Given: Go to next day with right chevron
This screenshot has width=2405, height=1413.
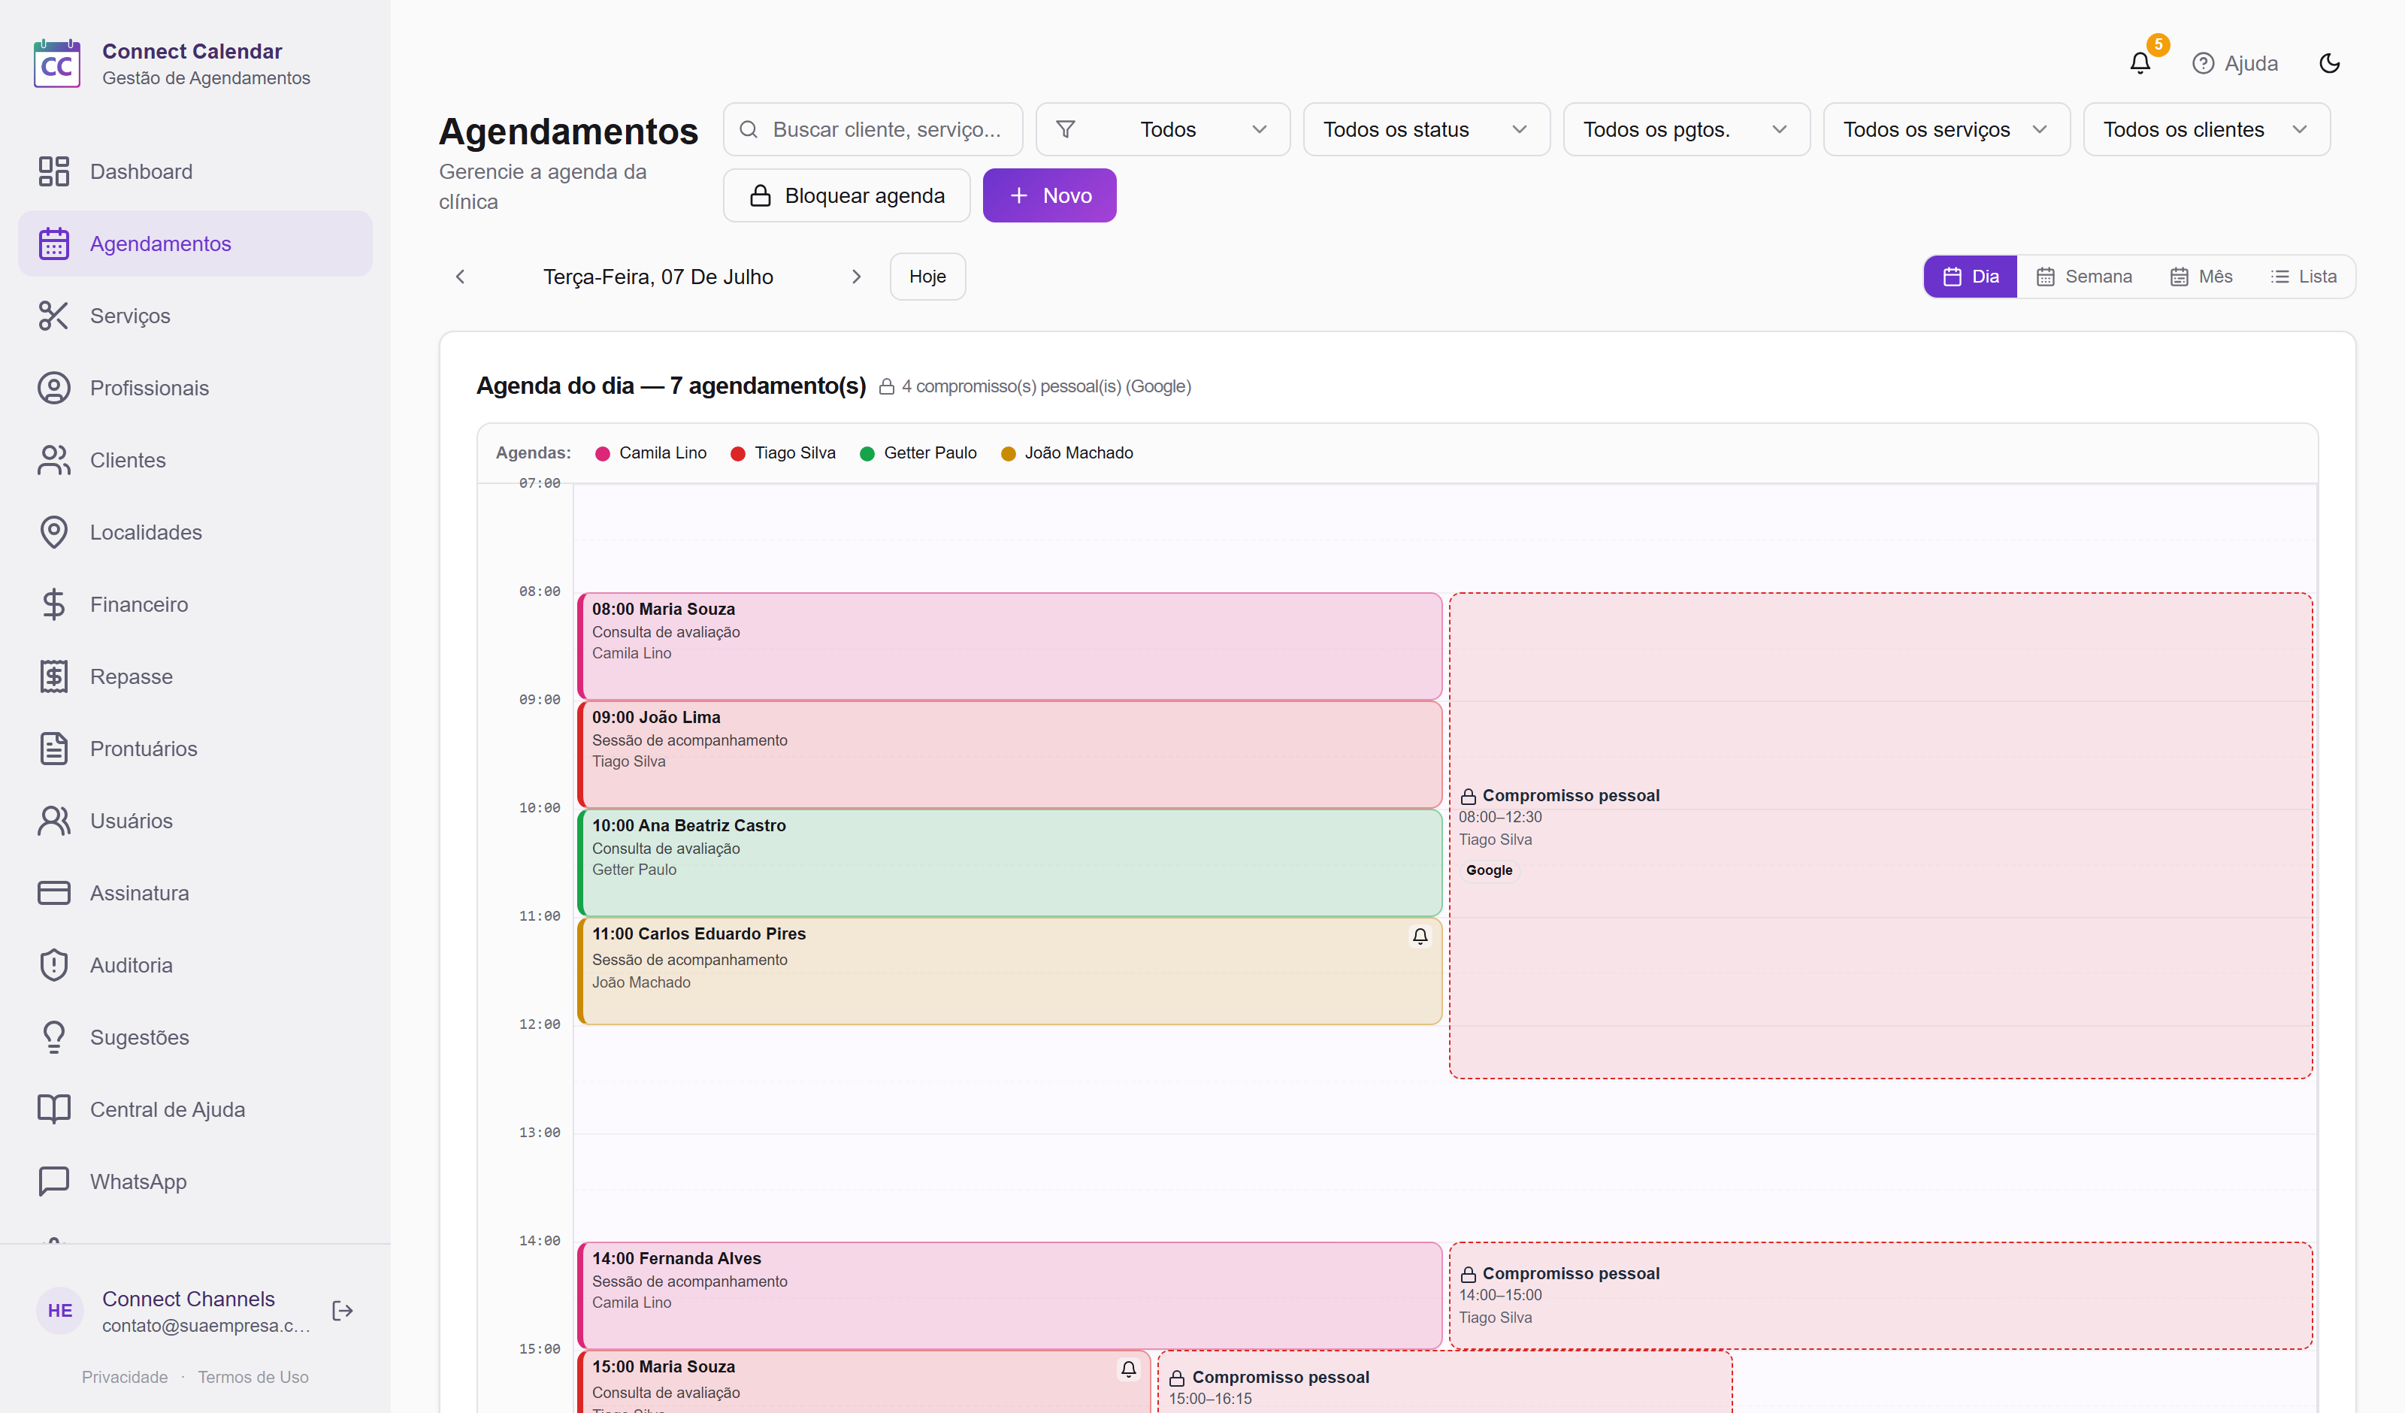Looking at the screenshot, I should pyautogui.click(x=856, y=277).
